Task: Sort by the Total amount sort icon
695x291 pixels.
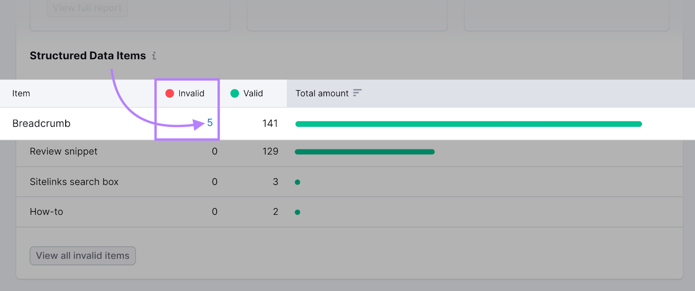Action: [357, 93]
